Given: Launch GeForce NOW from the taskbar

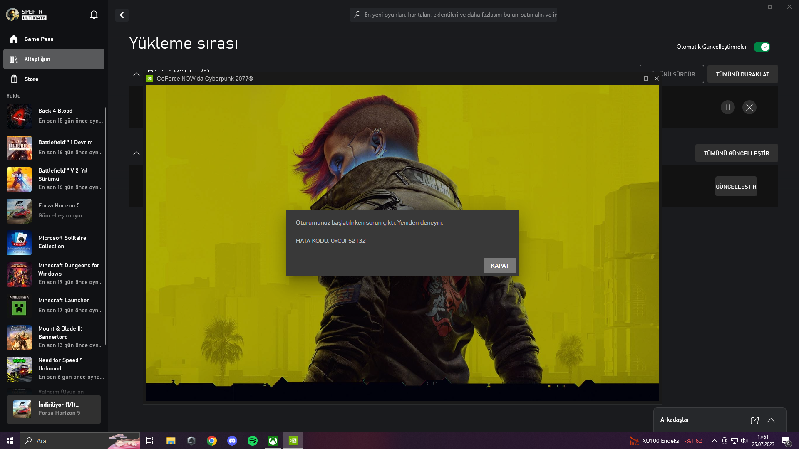Looking at the screenshot, I should (x=293, y=440).
